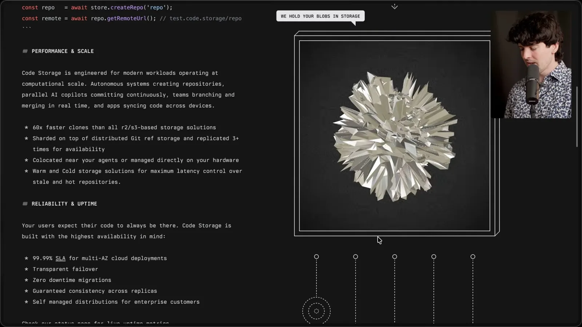
Task: Click 'Colocated near your agents' bullet line
Action: pos(136,160)
